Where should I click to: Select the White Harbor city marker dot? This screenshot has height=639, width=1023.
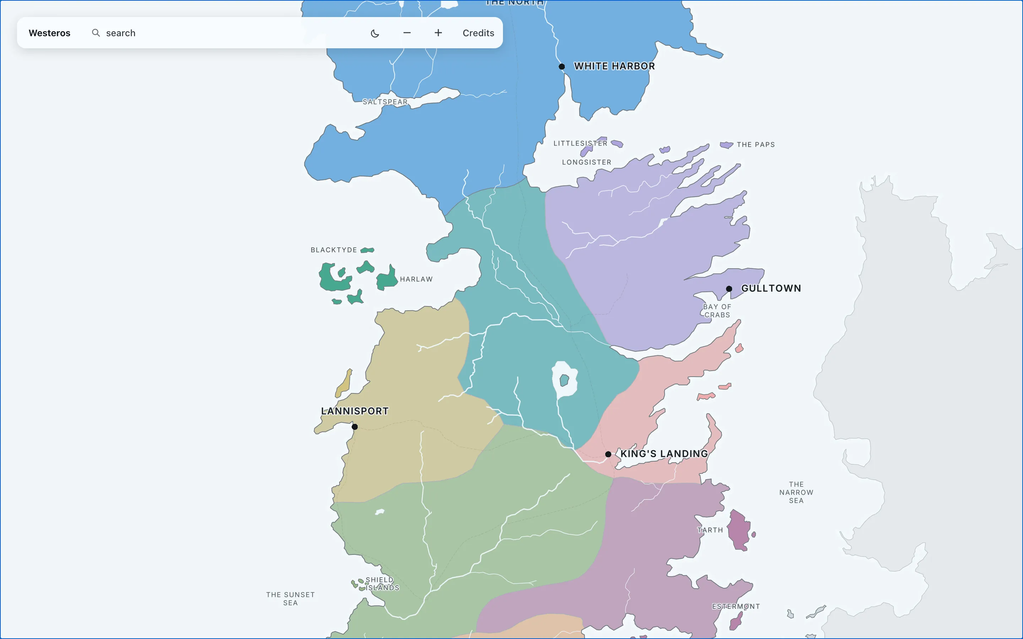(x=561, y=66)
